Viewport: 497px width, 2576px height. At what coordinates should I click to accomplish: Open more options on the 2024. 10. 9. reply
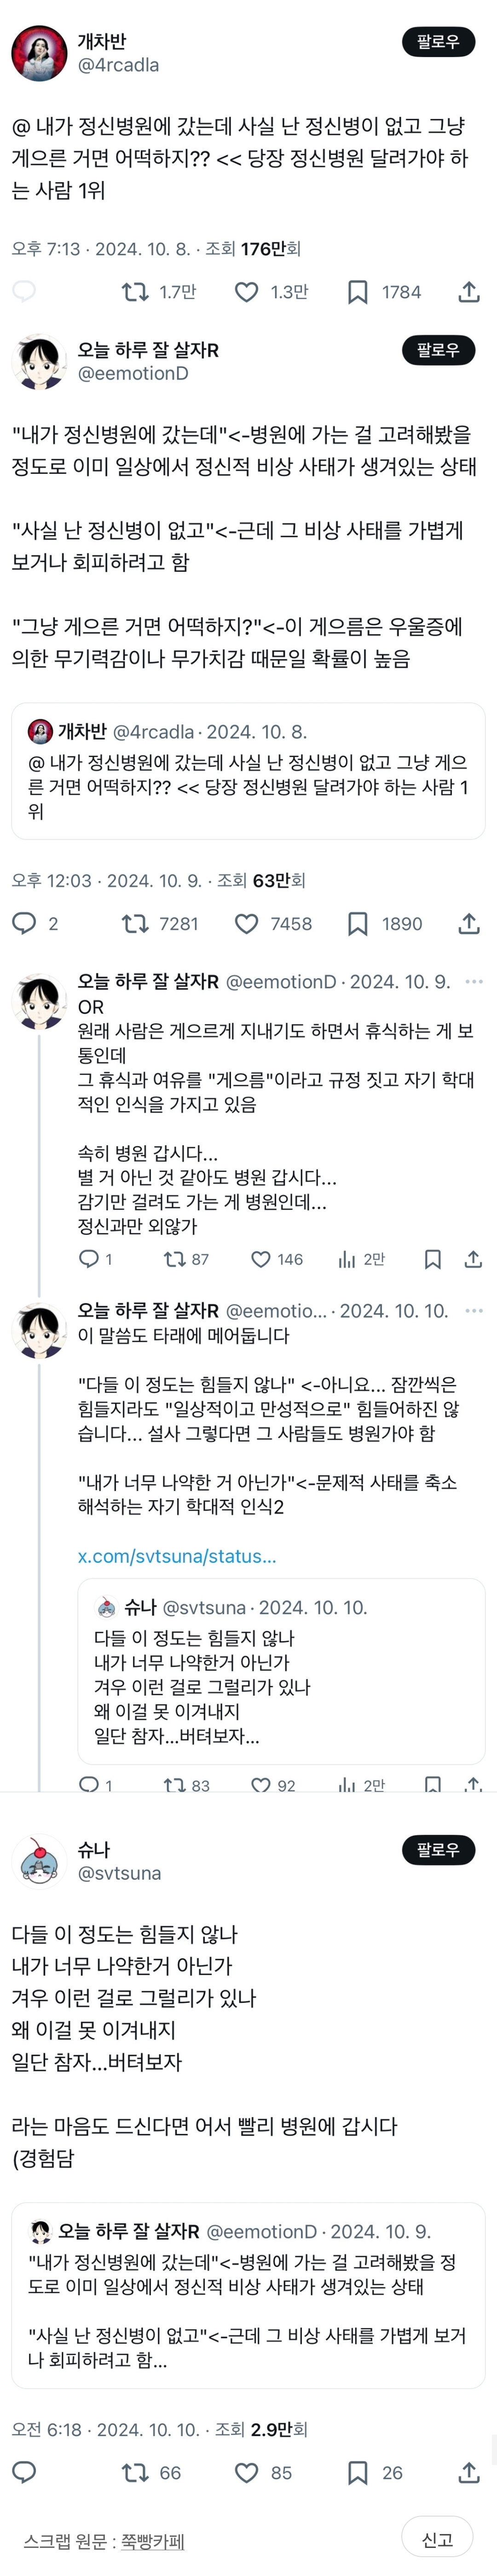tap(474, 982)
